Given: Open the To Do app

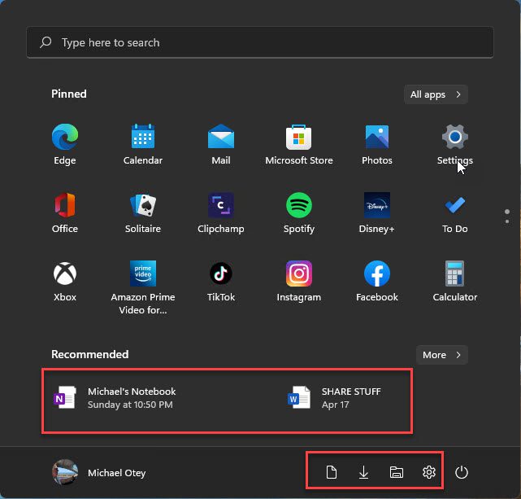Looking at the screenshot, I should (x=455, y=213).
